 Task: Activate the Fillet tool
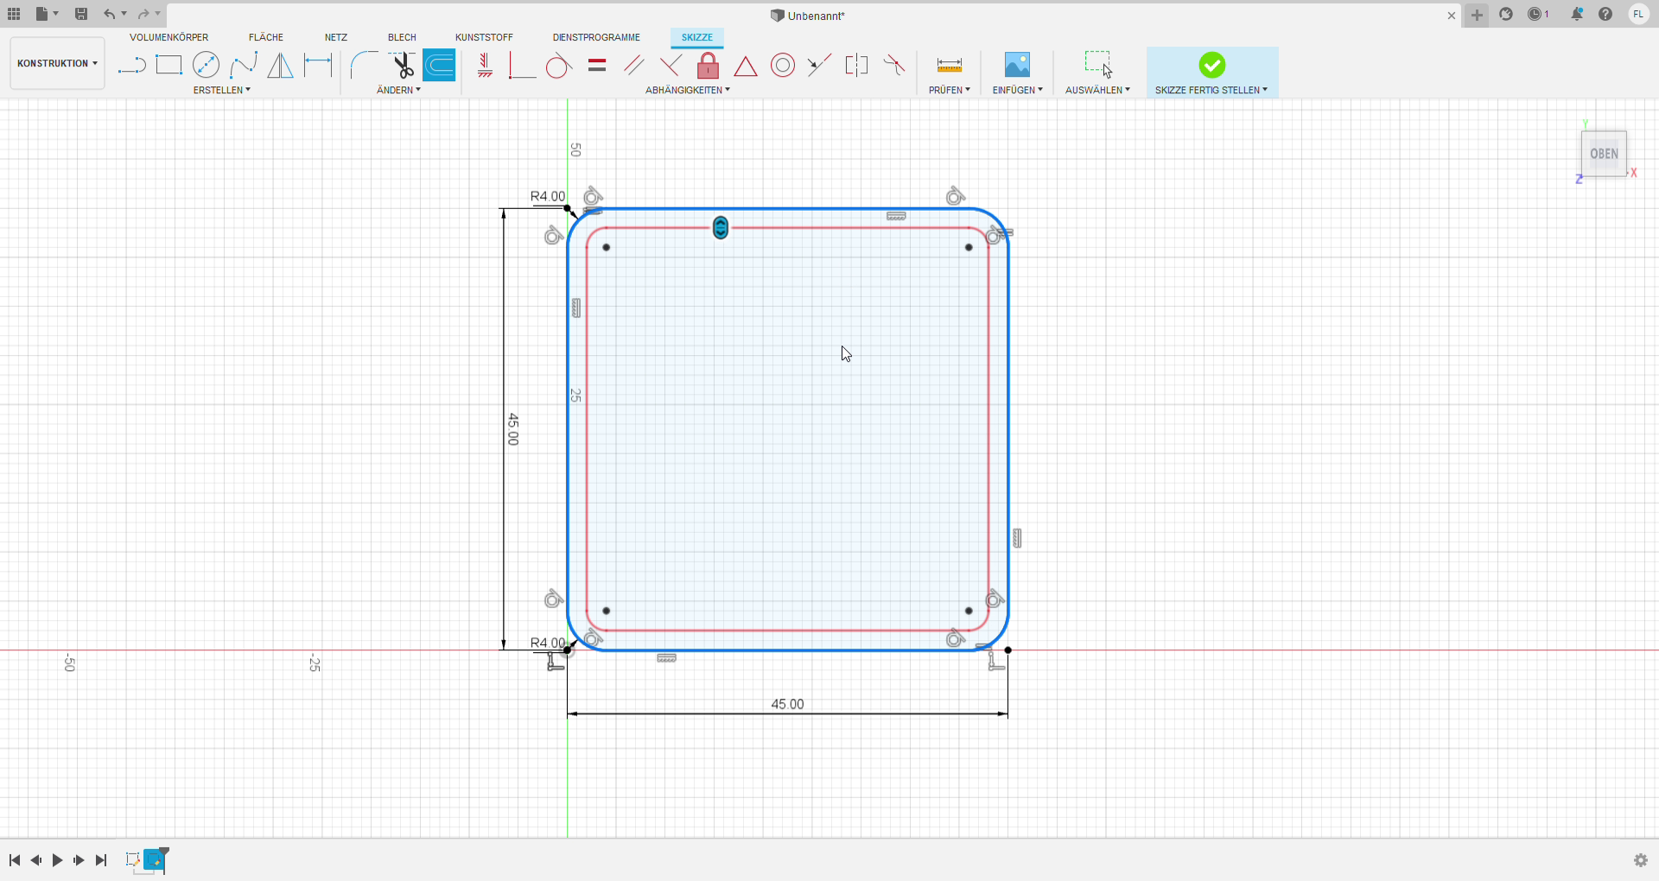pyautogui.click(x=364, y=66)
